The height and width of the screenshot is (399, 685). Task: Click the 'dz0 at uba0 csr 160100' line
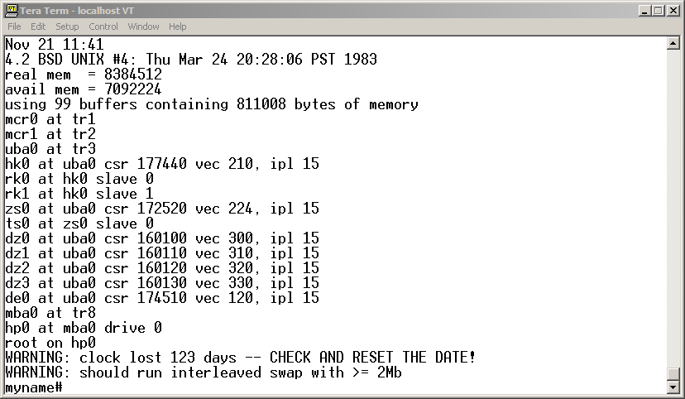162,238
